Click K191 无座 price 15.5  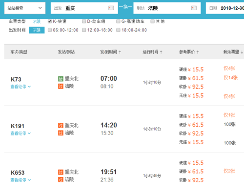point(198,142)
